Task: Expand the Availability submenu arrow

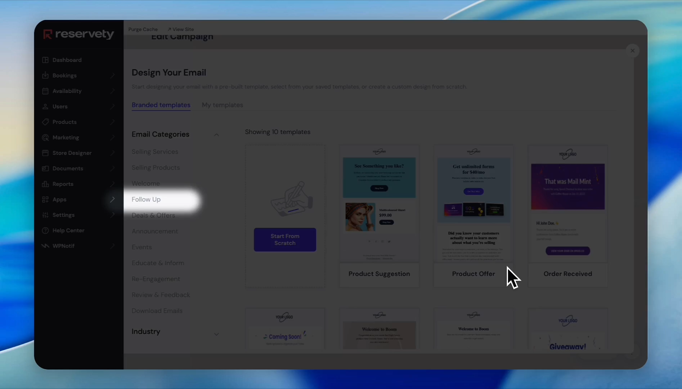Action: tap(112, 91)
